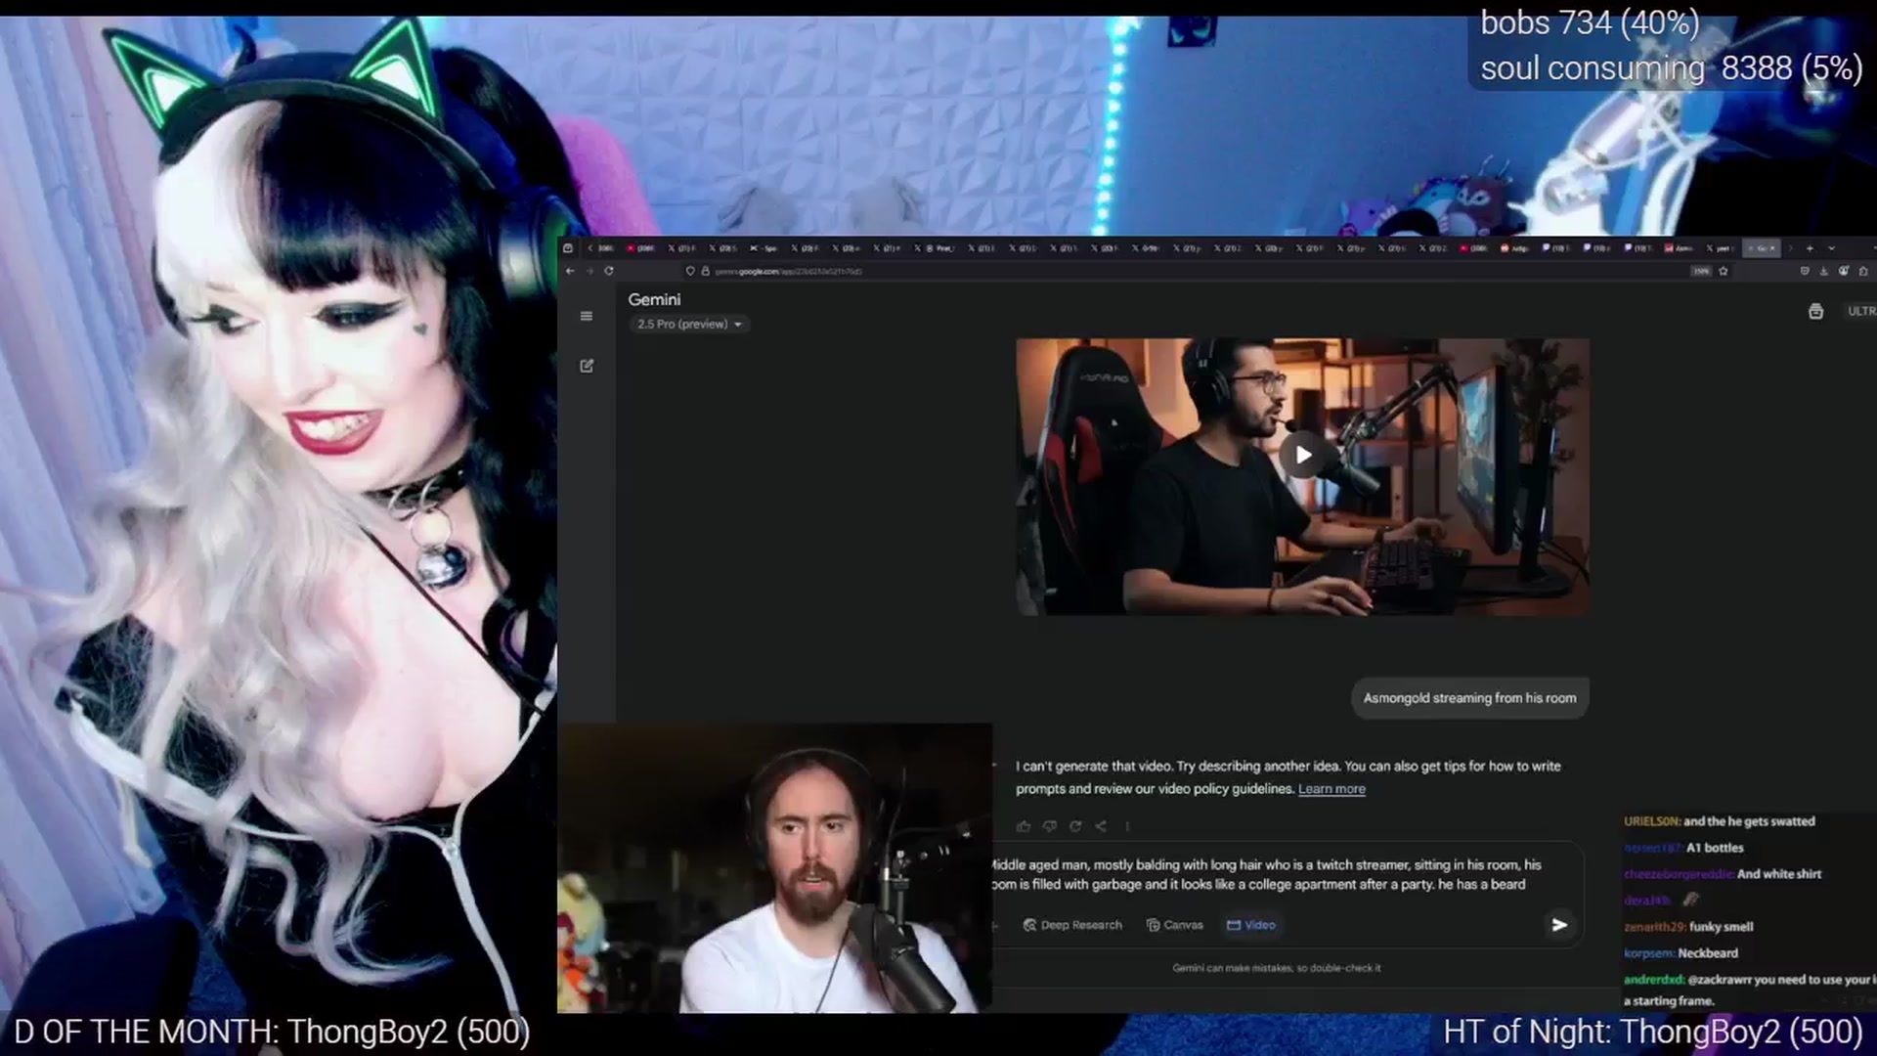Select the 'Asmongold streaming from his room' prompt bubble
The height and width of the screenshot is (1056, 1877).
click(1469, 698)
